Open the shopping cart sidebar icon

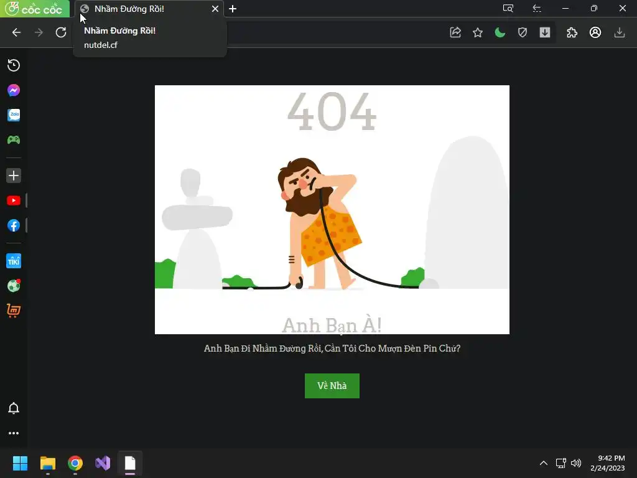(x=14, y=311)
